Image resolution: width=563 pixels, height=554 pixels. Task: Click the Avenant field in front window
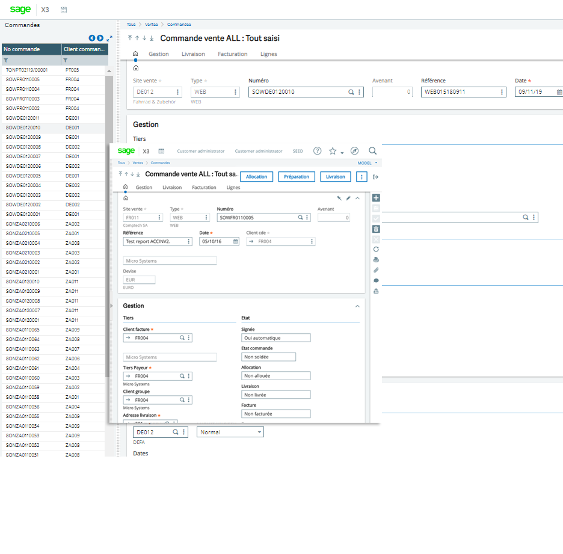coord(334,217)
